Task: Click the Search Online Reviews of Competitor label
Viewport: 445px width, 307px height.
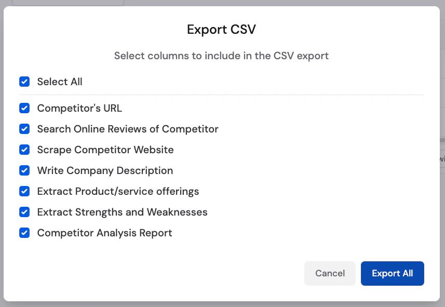Action: click(x=128, y=129)
